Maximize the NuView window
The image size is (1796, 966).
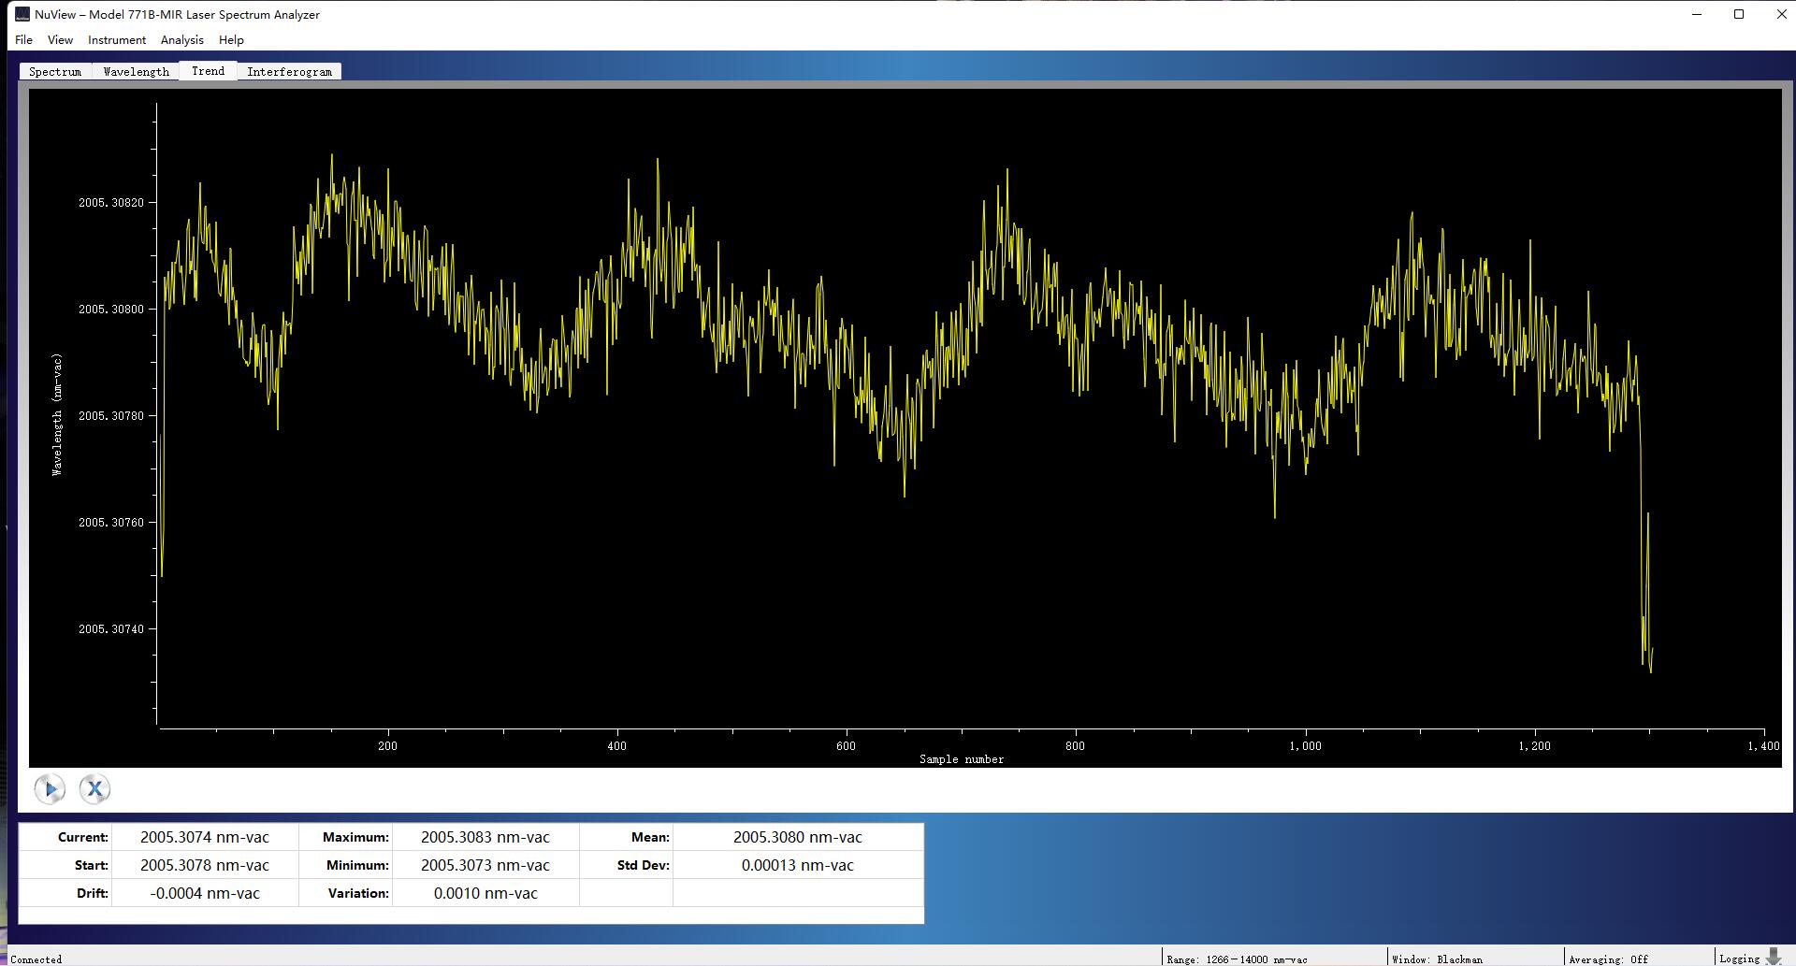point(1739,14)
